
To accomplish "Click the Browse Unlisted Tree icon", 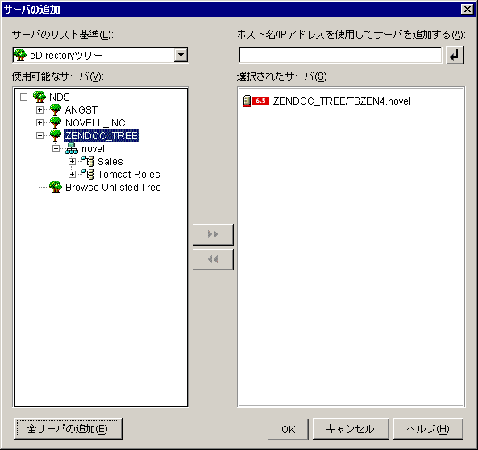I will pos(56,187).
